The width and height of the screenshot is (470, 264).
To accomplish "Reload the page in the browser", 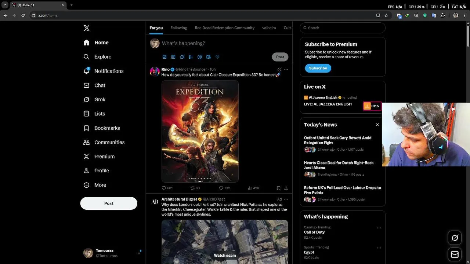I will (23, 15).
